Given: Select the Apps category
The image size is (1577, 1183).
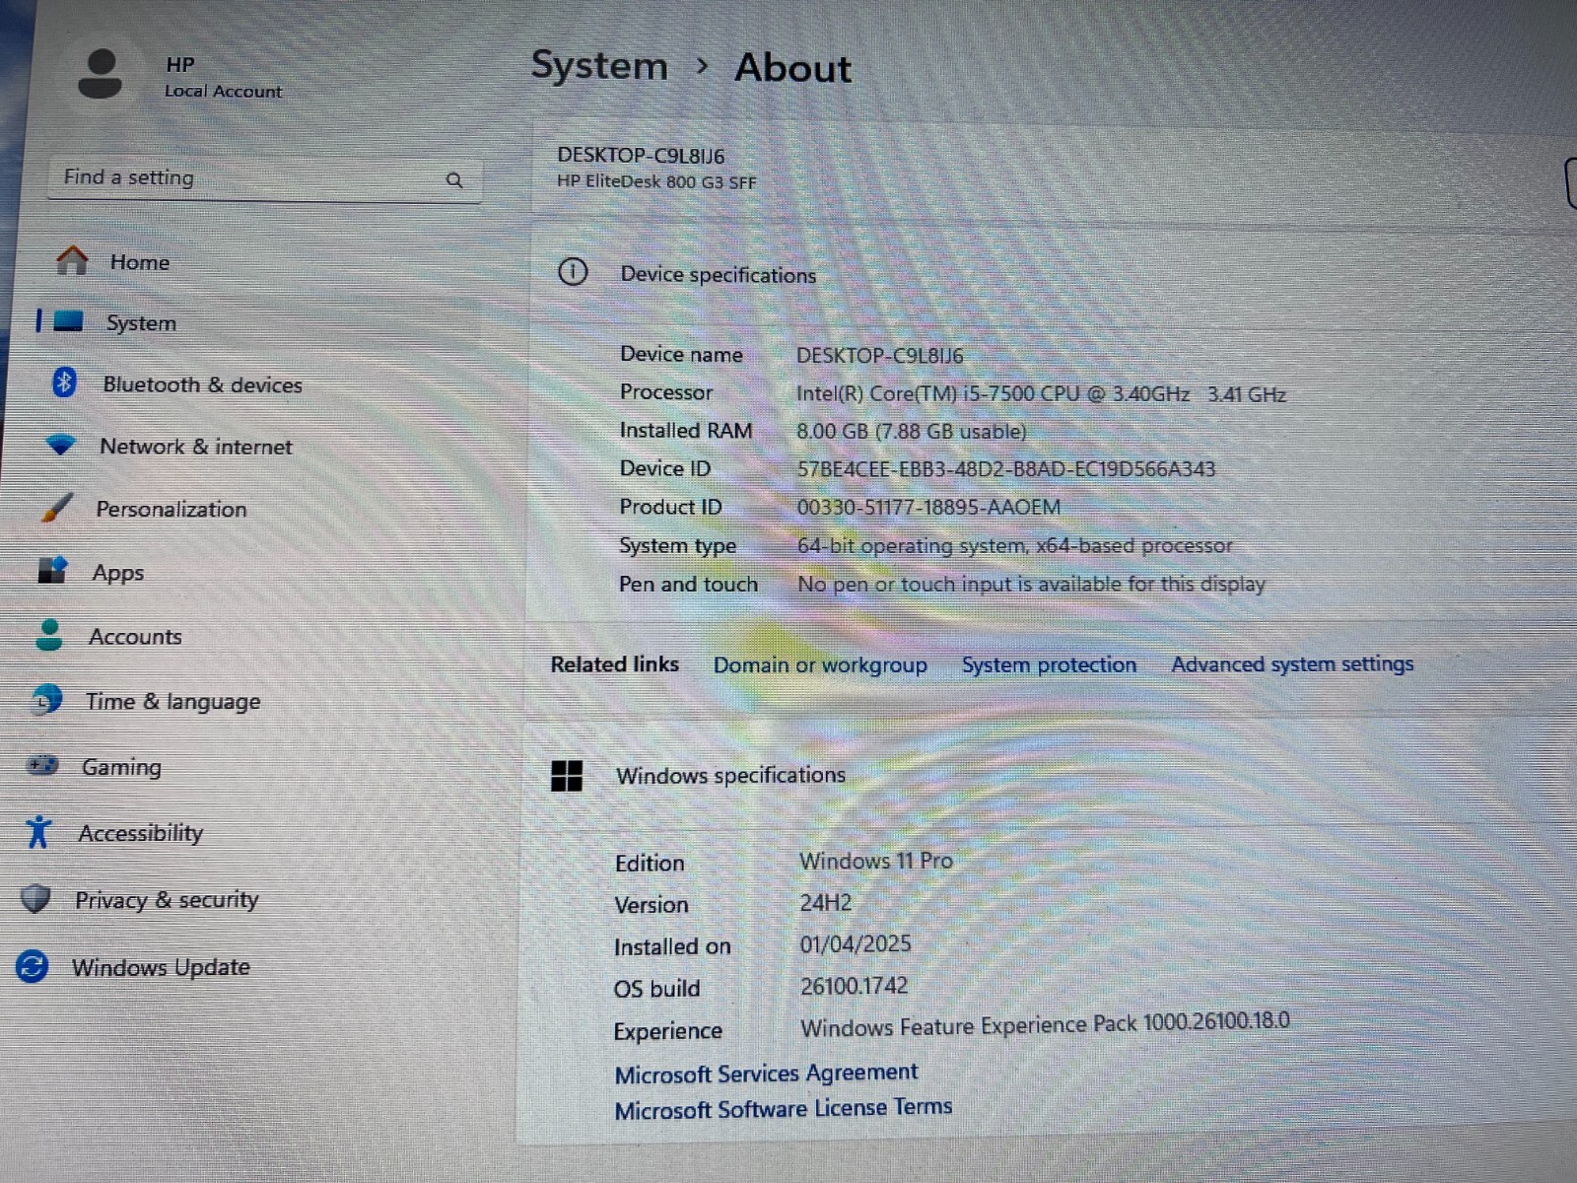Looking at the screenshot, I should click(x=118, y=573).
